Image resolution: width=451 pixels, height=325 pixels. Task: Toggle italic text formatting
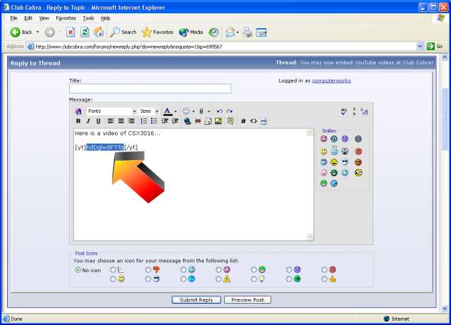pos(88,121)
